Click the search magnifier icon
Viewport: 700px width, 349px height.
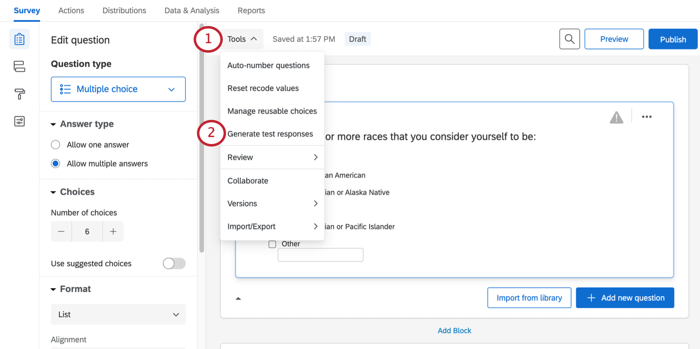point(569,39)
